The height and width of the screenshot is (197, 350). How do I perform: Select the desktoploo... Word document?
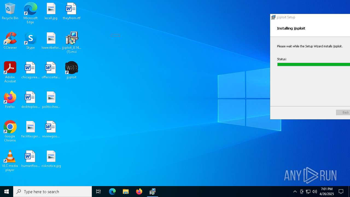30,100
